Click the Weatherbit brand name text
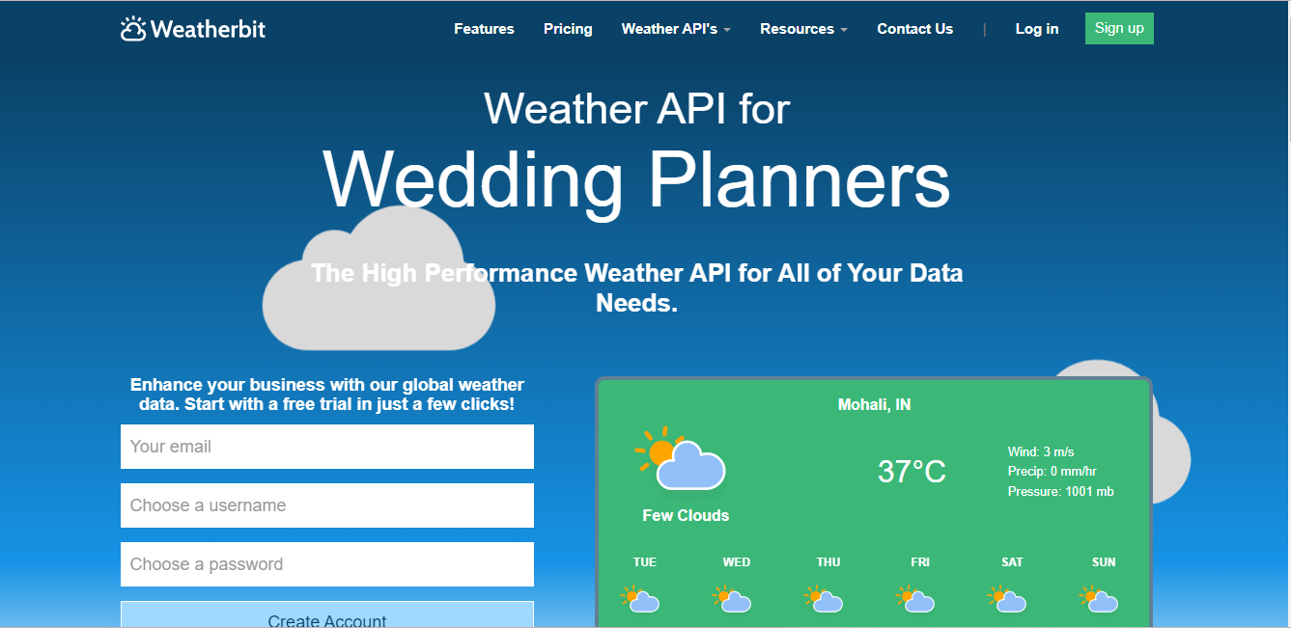1291x628 pixels. (x=208, y=29)
